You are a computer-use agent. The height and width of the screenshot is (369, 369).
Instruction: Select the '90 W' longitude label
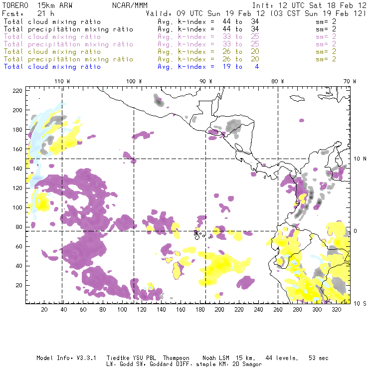pyautogui.click(x=206, y=81)
